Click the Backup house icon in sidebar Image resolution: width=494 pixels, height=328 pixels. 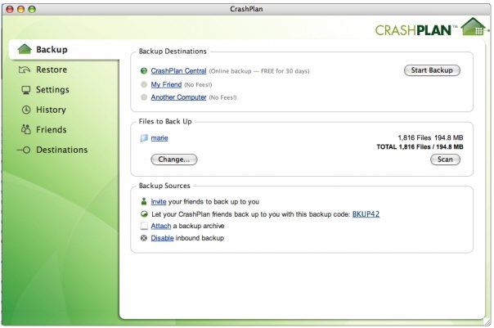coord(25,49)
